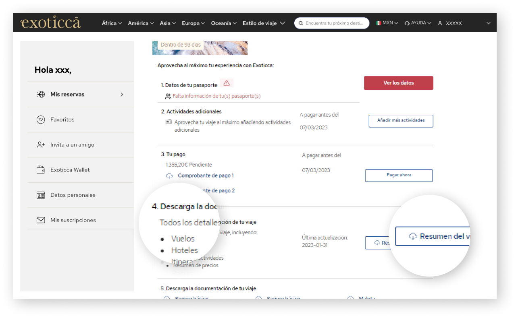Screen dimensions: 516x318
Task: Click the search magnifier icon
Action: tap(301, 23)
